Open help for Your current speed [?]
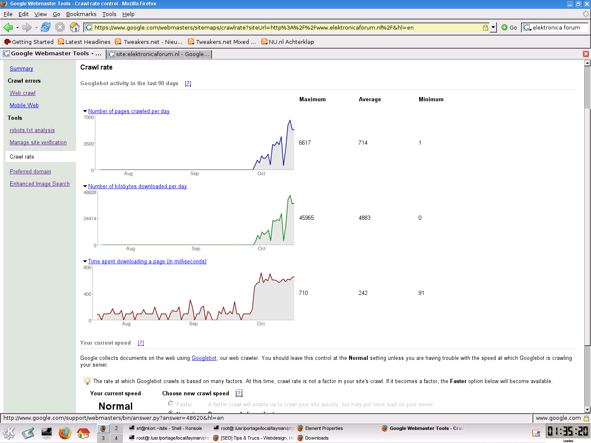591x443 pixels. [141, 343]
